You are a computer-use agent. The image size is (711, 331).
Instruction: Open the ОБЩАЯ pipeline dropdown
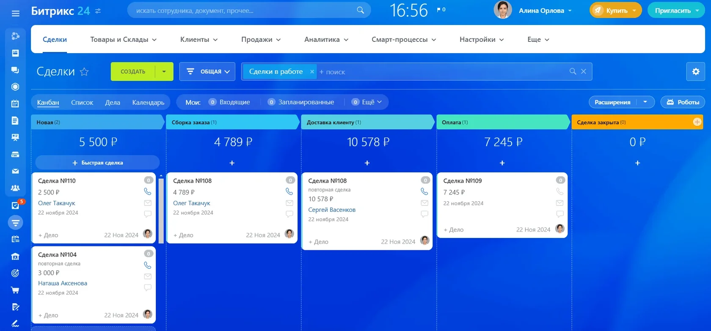pos(207,71)
